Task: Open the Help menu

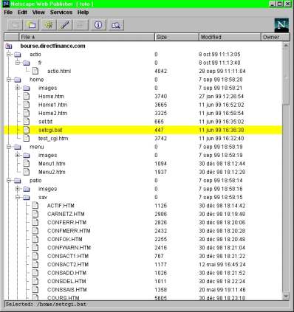Action: (83, 13)
